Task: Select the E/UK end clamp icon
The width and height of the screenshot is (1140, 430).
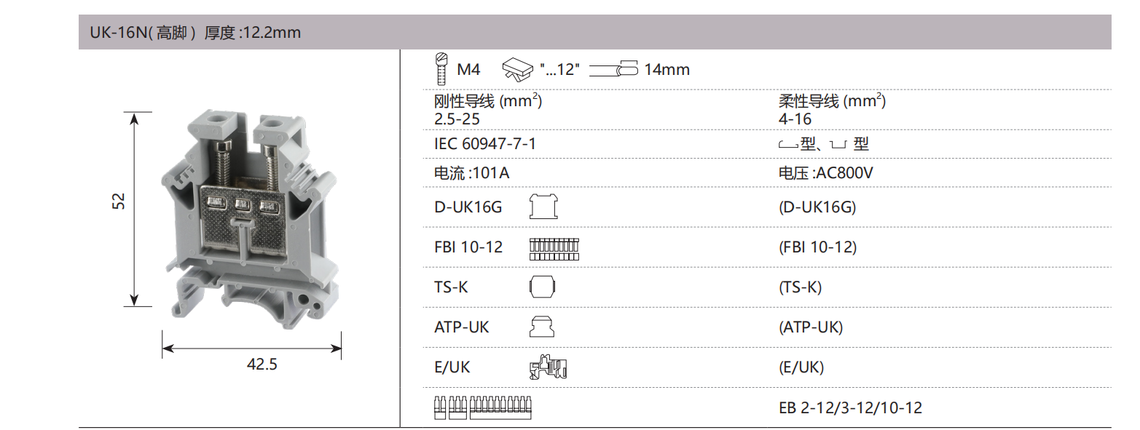Action: pos(547,367)
